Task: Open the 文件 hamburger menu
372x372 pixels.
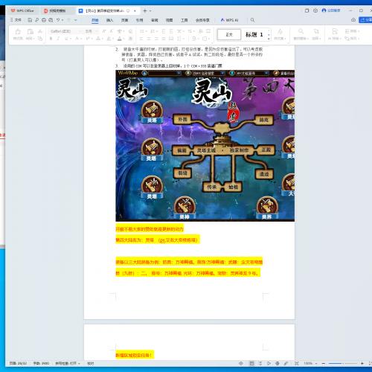Action: click(16, 20)
